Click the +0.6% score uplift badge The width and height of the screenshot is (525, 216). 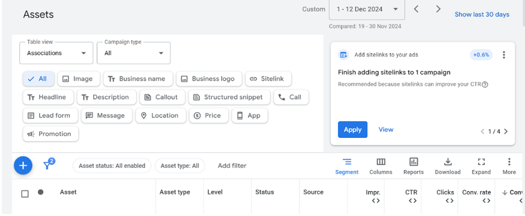(481, 55)
